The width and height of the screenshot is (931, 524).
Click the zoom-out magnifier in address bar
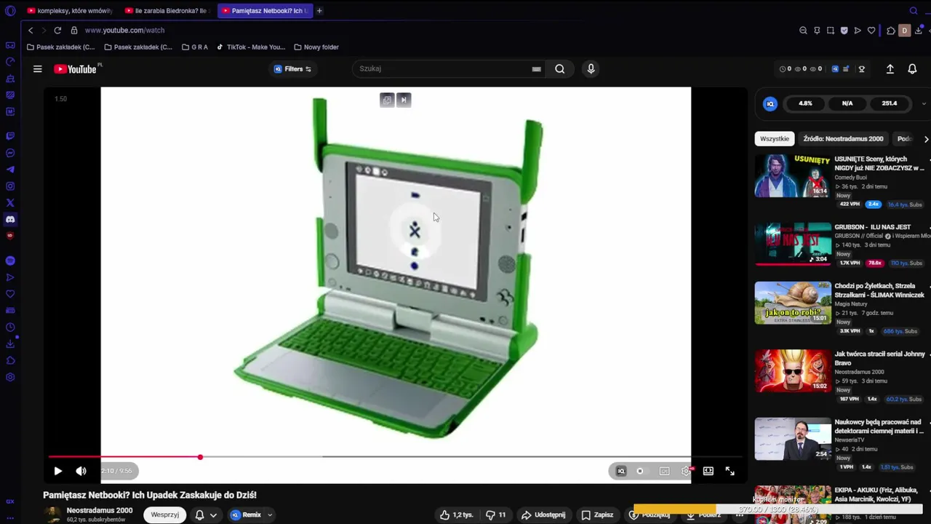(x=803, y=31)
